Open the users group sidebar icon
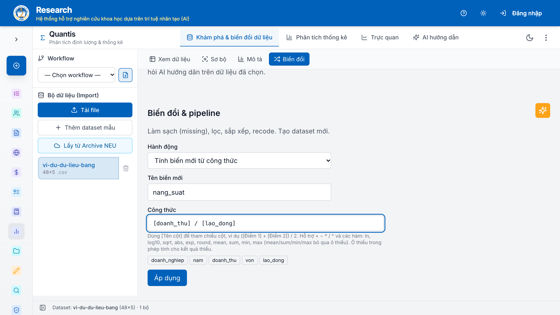 point(16,113)
